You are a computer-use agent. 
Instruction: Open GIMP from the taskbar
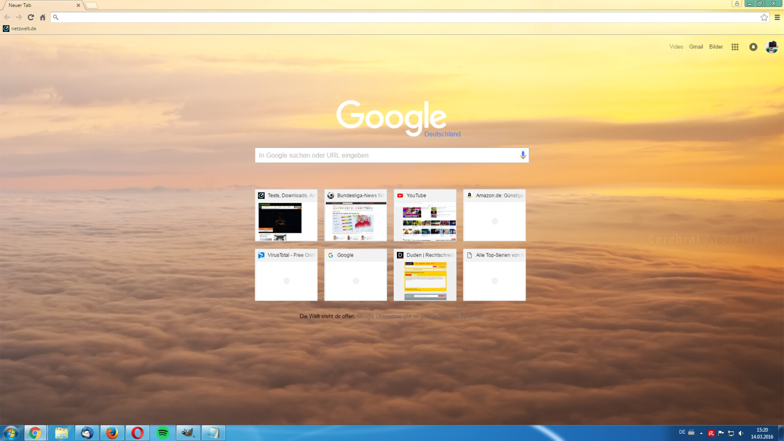tap(188, 433)
